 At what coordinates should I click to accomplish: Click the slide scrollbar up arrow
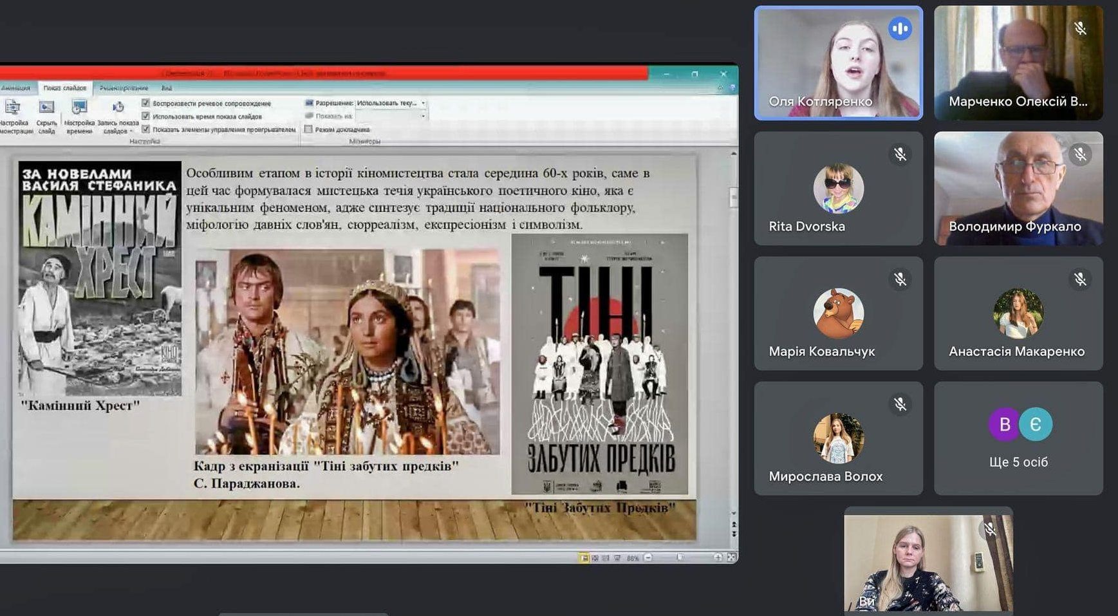tap(733, 154)
